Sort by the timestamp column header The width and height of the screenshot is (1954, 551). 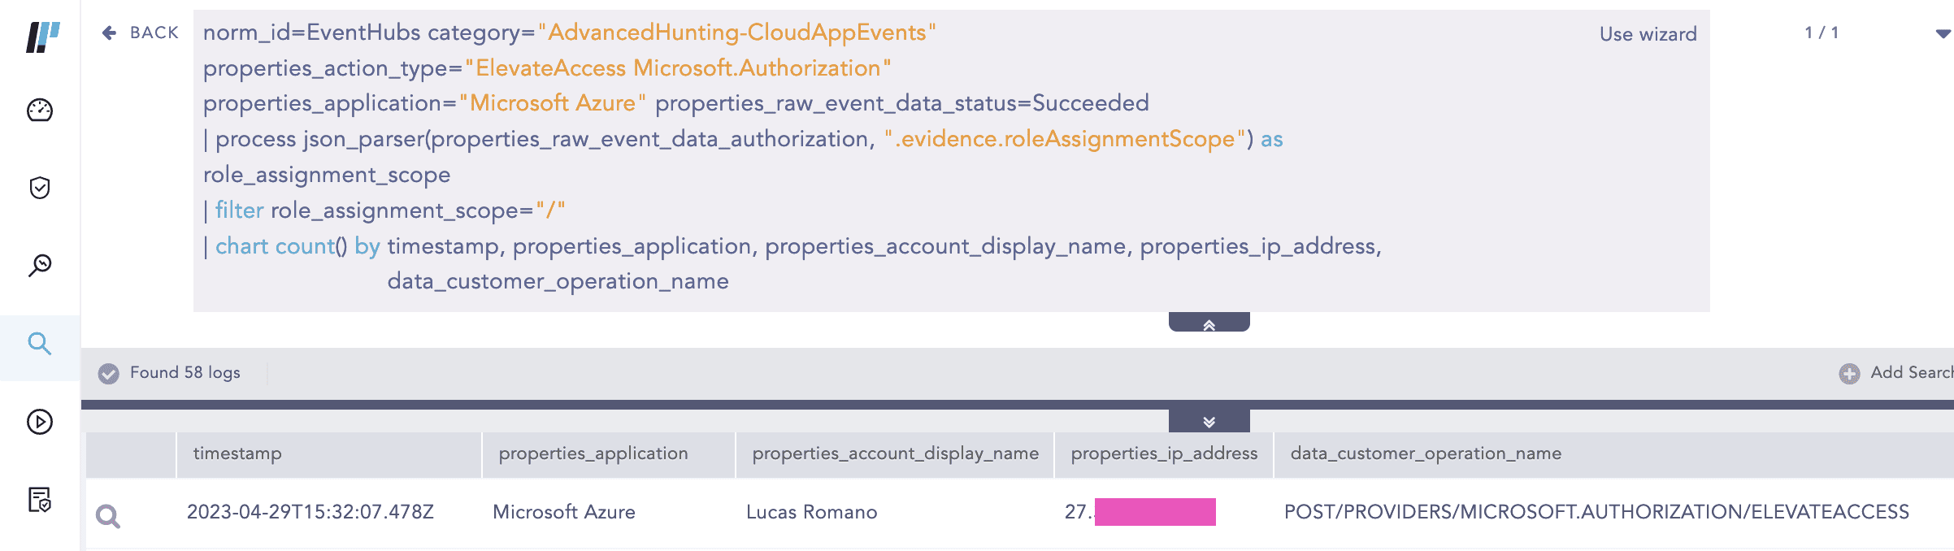pos(237,453)
